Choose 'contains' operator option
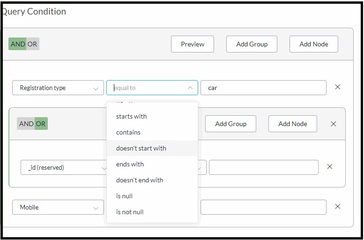 click(152, 133)
